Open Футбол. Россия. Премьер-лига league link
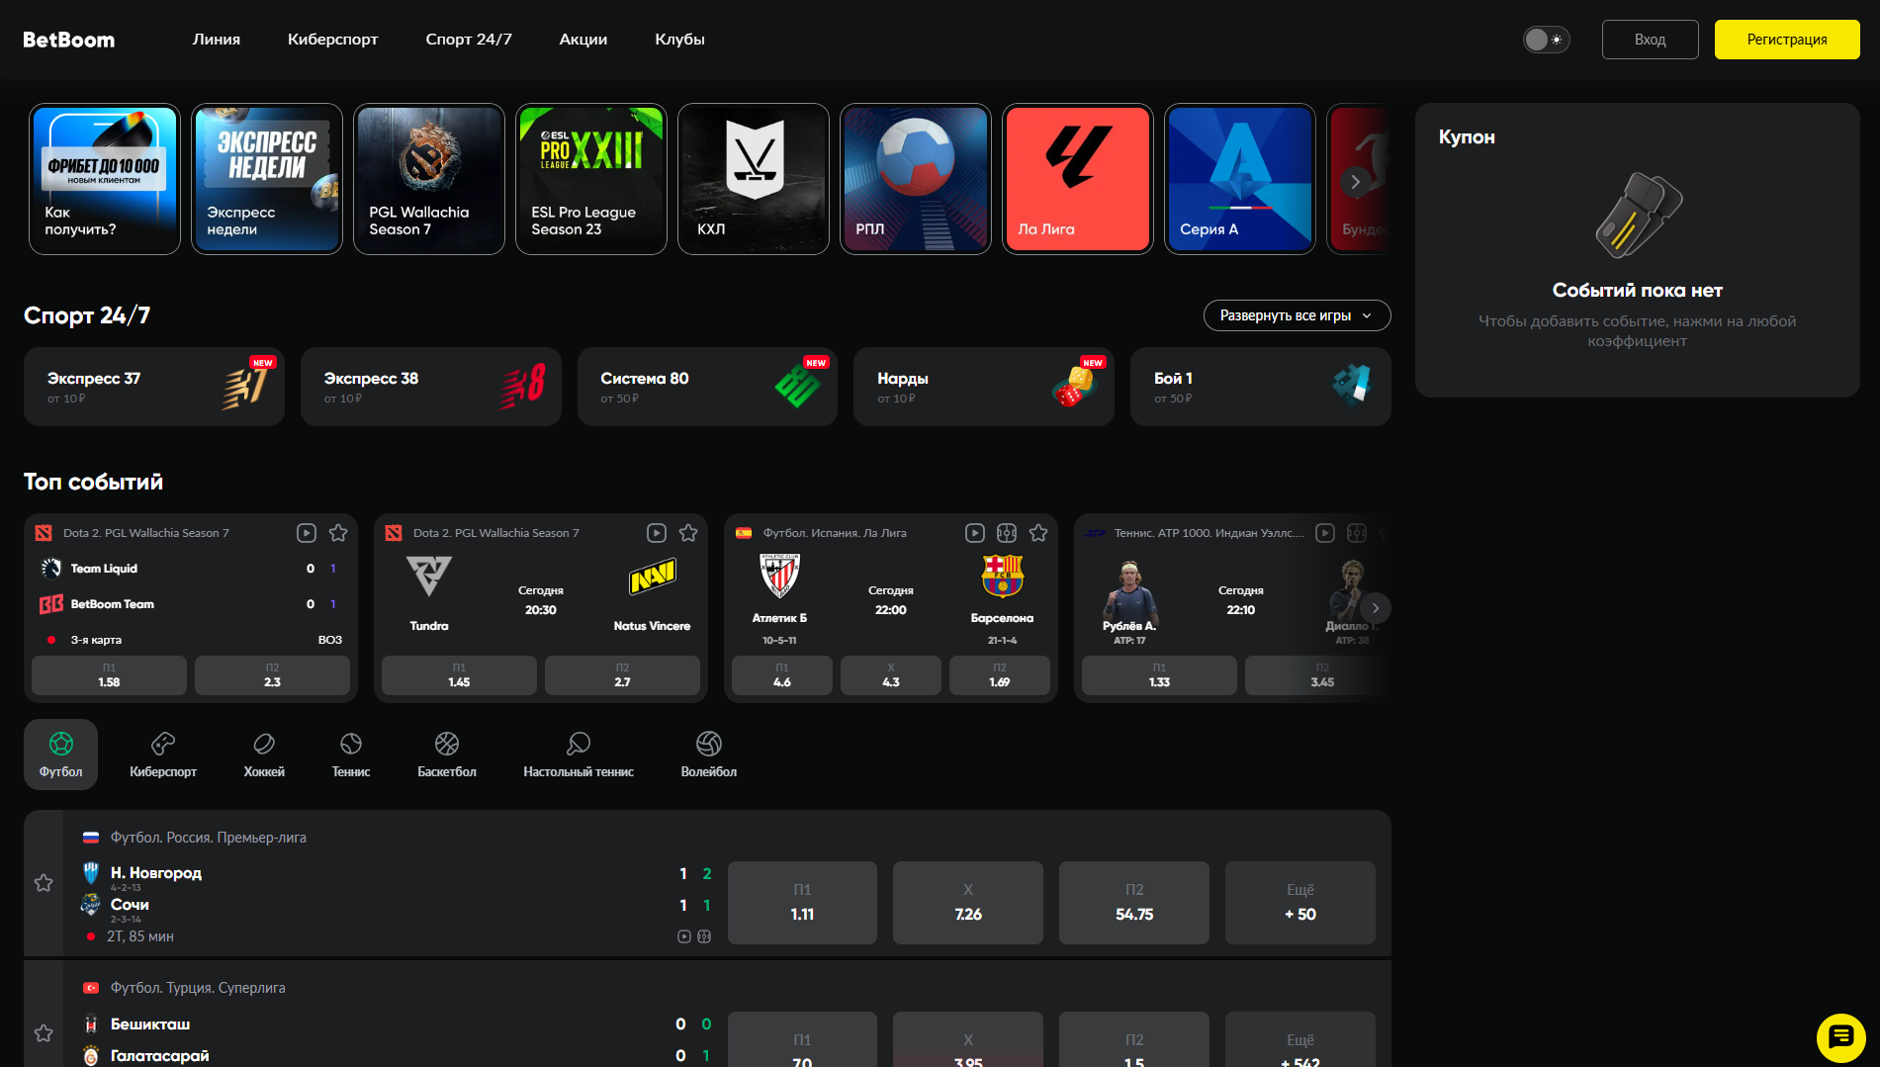The width and height of the screenshot is (1880, 1067). tap(208, 838)
